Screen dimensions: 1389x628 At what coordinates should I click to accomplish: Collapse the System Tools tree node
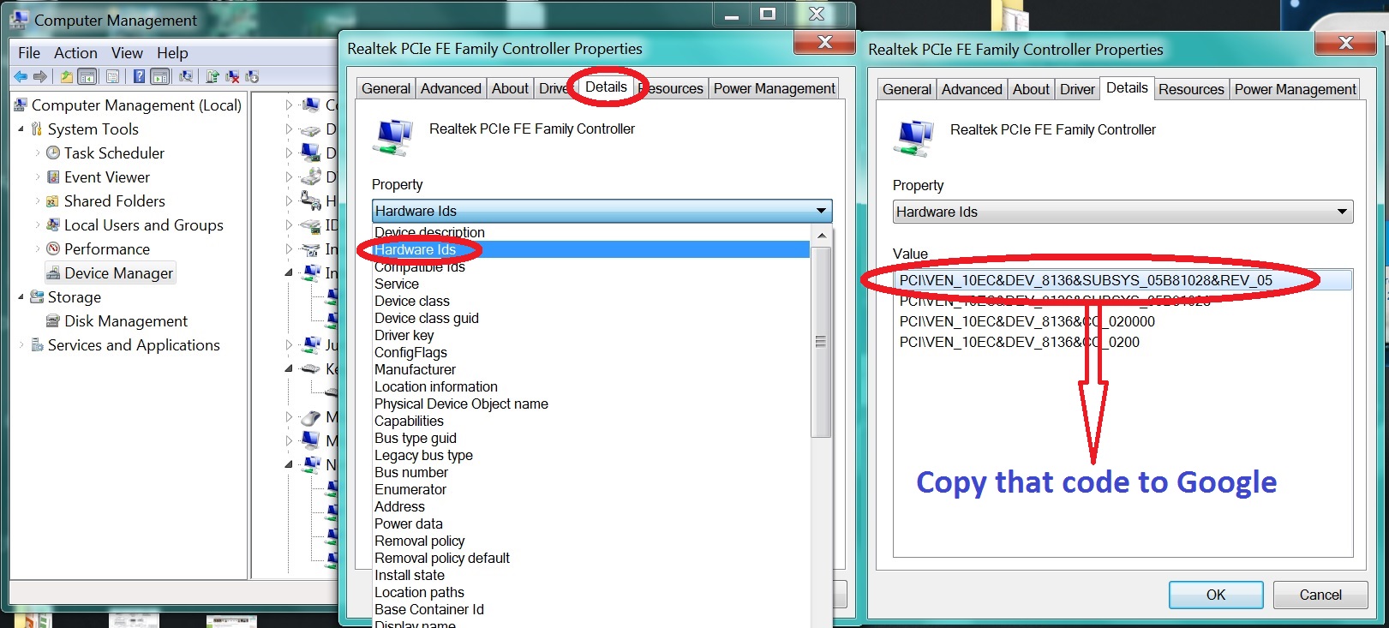(21, 129)
